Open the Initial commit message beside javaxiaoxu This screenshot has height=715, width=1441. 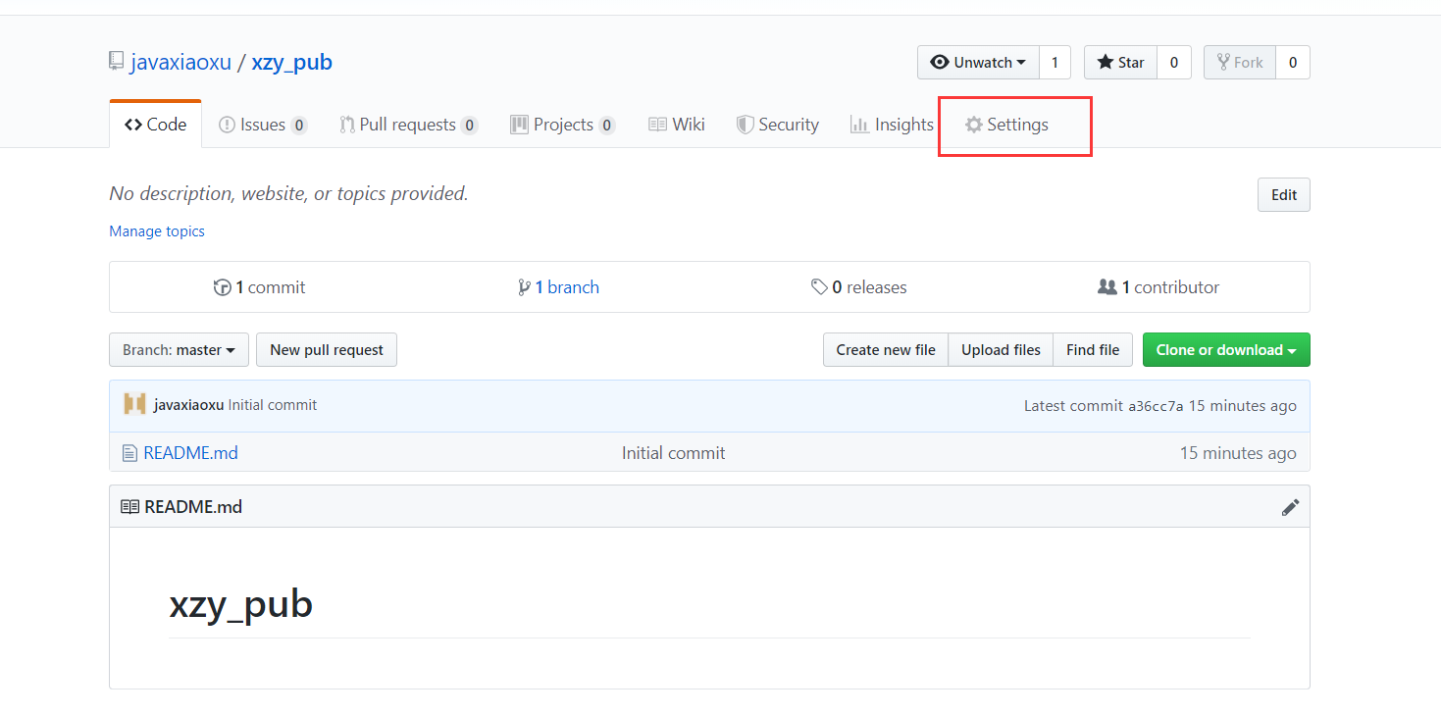273,405
